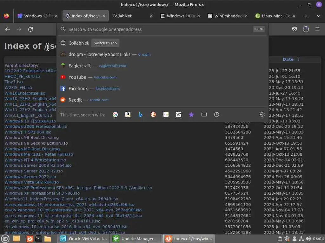Sort by Date column arrow

tap(298, 59)
